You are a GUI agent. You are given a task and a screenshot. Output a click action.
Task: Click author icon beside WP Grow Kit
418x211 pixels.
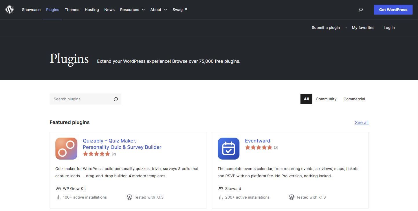pyautogui.click(x=58, y=188)
